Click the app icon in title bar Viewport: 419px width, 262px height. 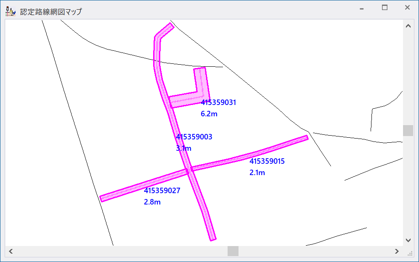point(11,11)
